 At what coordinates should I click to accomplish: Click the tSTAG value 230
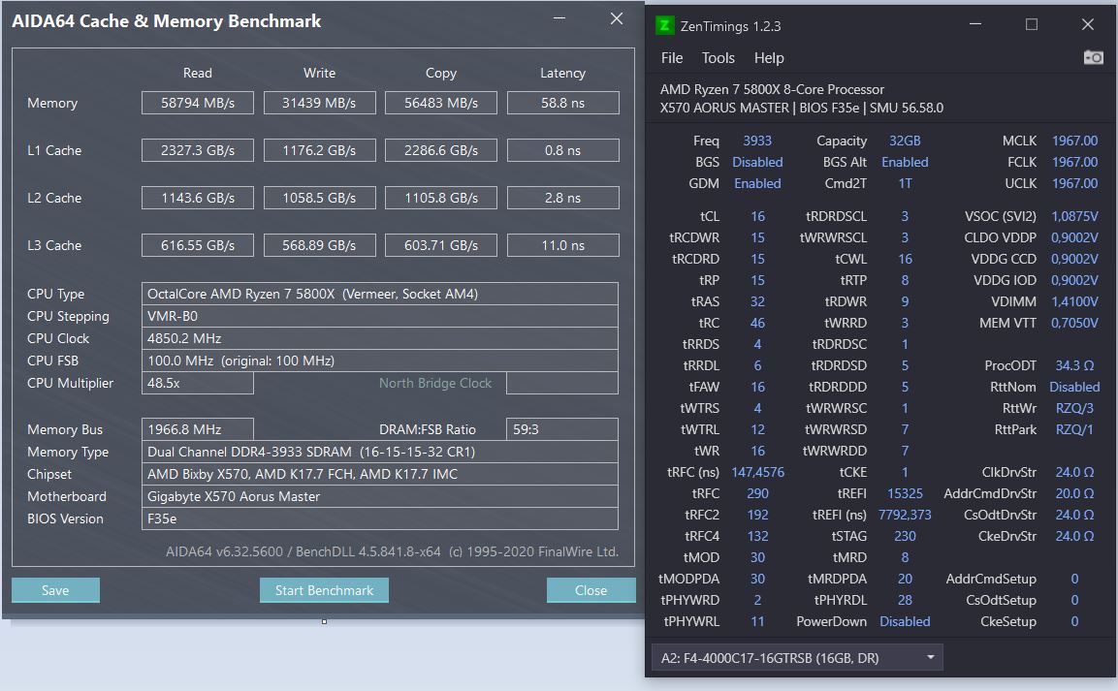(x=905, y=536)
